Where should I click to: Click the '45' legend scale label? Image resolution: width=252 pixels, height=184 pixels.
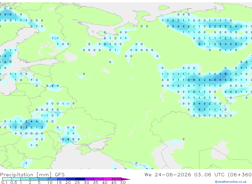click(114, 182)
